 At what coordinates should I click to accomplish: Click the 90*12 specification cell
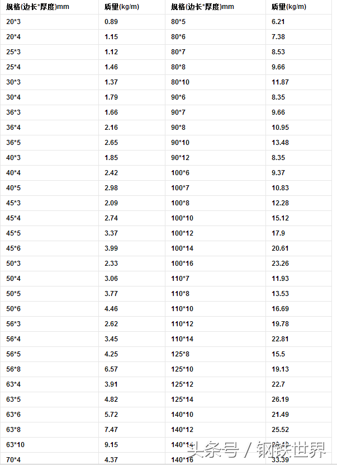tap(181, 158)
